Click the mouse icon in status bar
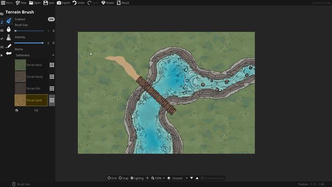This screenshot has height=187, width=332. (x=14, y=184)
